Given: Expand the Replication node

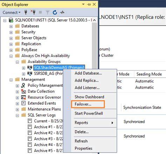Looking at the screenshot, I should (x=11, y=44).
